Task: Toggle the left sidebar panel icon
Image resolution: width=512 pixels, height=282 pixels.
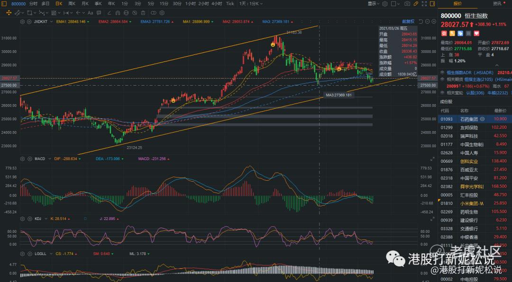Action: pos(4,4)
